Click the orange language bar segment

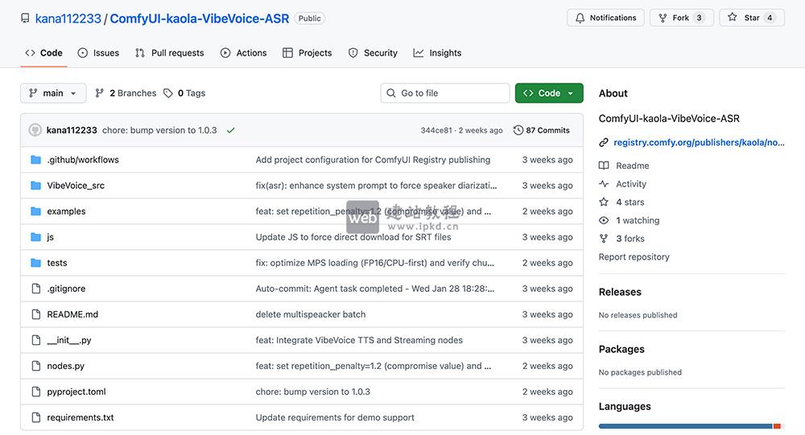coord(778,426)
